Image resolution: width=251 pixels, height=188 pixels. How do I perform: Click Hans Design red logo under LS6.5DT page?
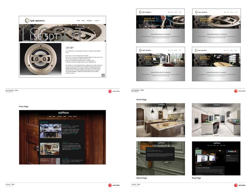(x=110, y=91)
